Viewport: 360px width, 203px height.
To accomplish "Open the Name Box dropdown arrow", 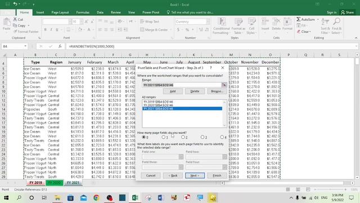I will pyautogui.click(x=25, y=46).
